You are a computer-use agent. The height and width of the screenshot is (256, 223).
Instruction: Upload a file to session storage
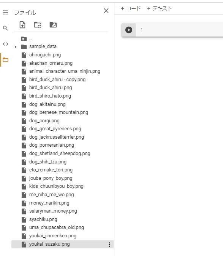tap(22, 25)
